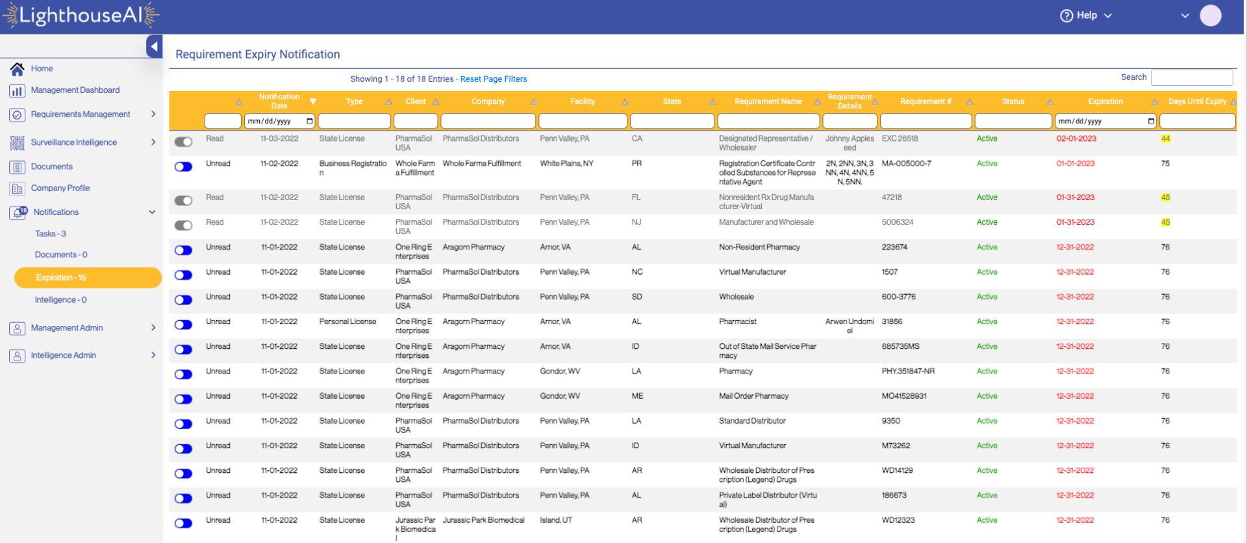This screenshot has width=1247, height=543.
Task: Open Intelligence - 0 notifications
Action: coord(61,300)
